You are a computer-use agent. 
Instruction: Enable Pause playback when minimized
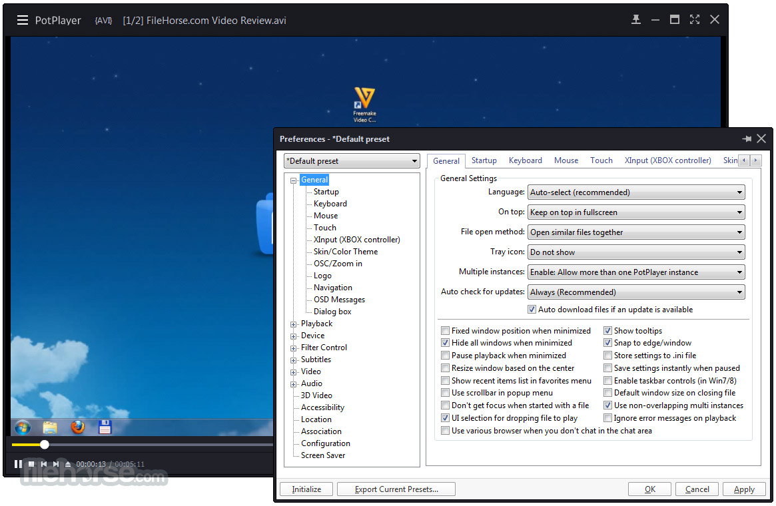[446, 356]
